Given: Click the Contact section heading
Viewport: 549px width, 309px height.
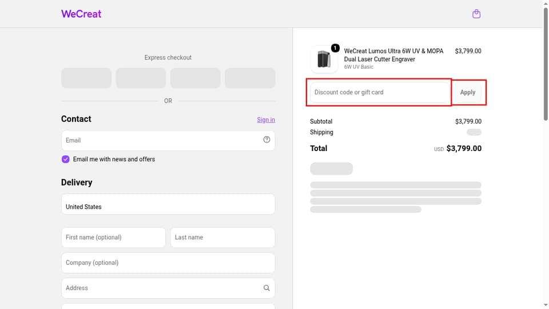Looking at the screenshot, I should tap(76, 119).
